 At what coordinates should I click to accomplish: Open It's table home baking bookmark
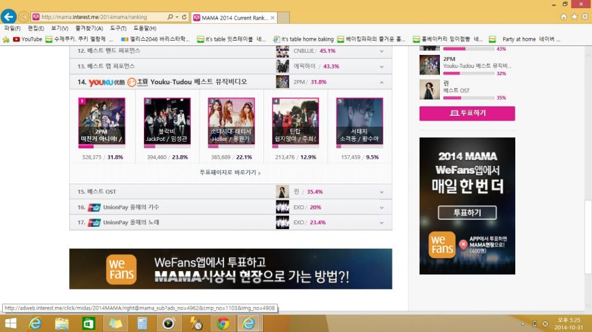click(x=303, y=39)
